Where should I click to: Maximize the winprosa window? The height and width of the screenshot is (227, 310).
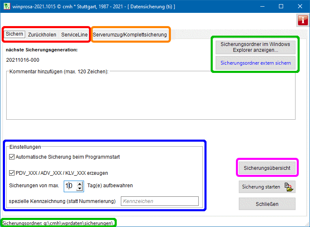click(x=281, y=6)
